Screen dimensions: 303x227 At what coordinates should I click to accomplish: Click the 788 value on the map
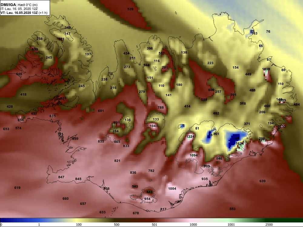point(161,107)
